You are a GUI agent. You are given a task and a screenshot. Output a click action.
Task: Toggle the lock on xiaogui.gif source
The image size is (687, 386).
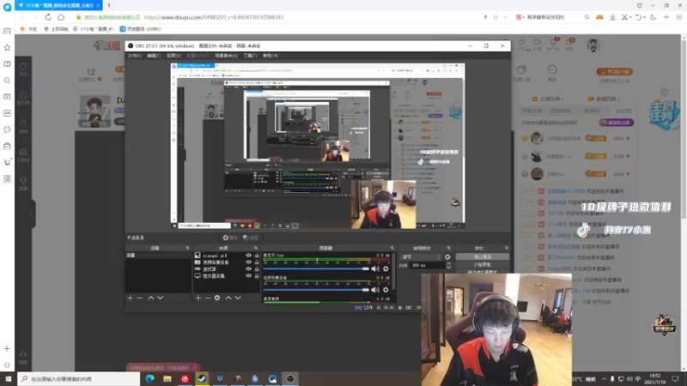tap(257, 255)
